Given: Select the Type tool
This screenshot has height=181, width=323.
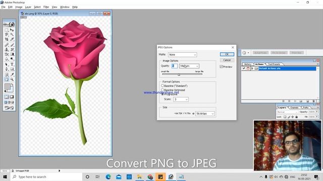Looking at the screenshot, I should pyautogui.click(x=12, y=64).
